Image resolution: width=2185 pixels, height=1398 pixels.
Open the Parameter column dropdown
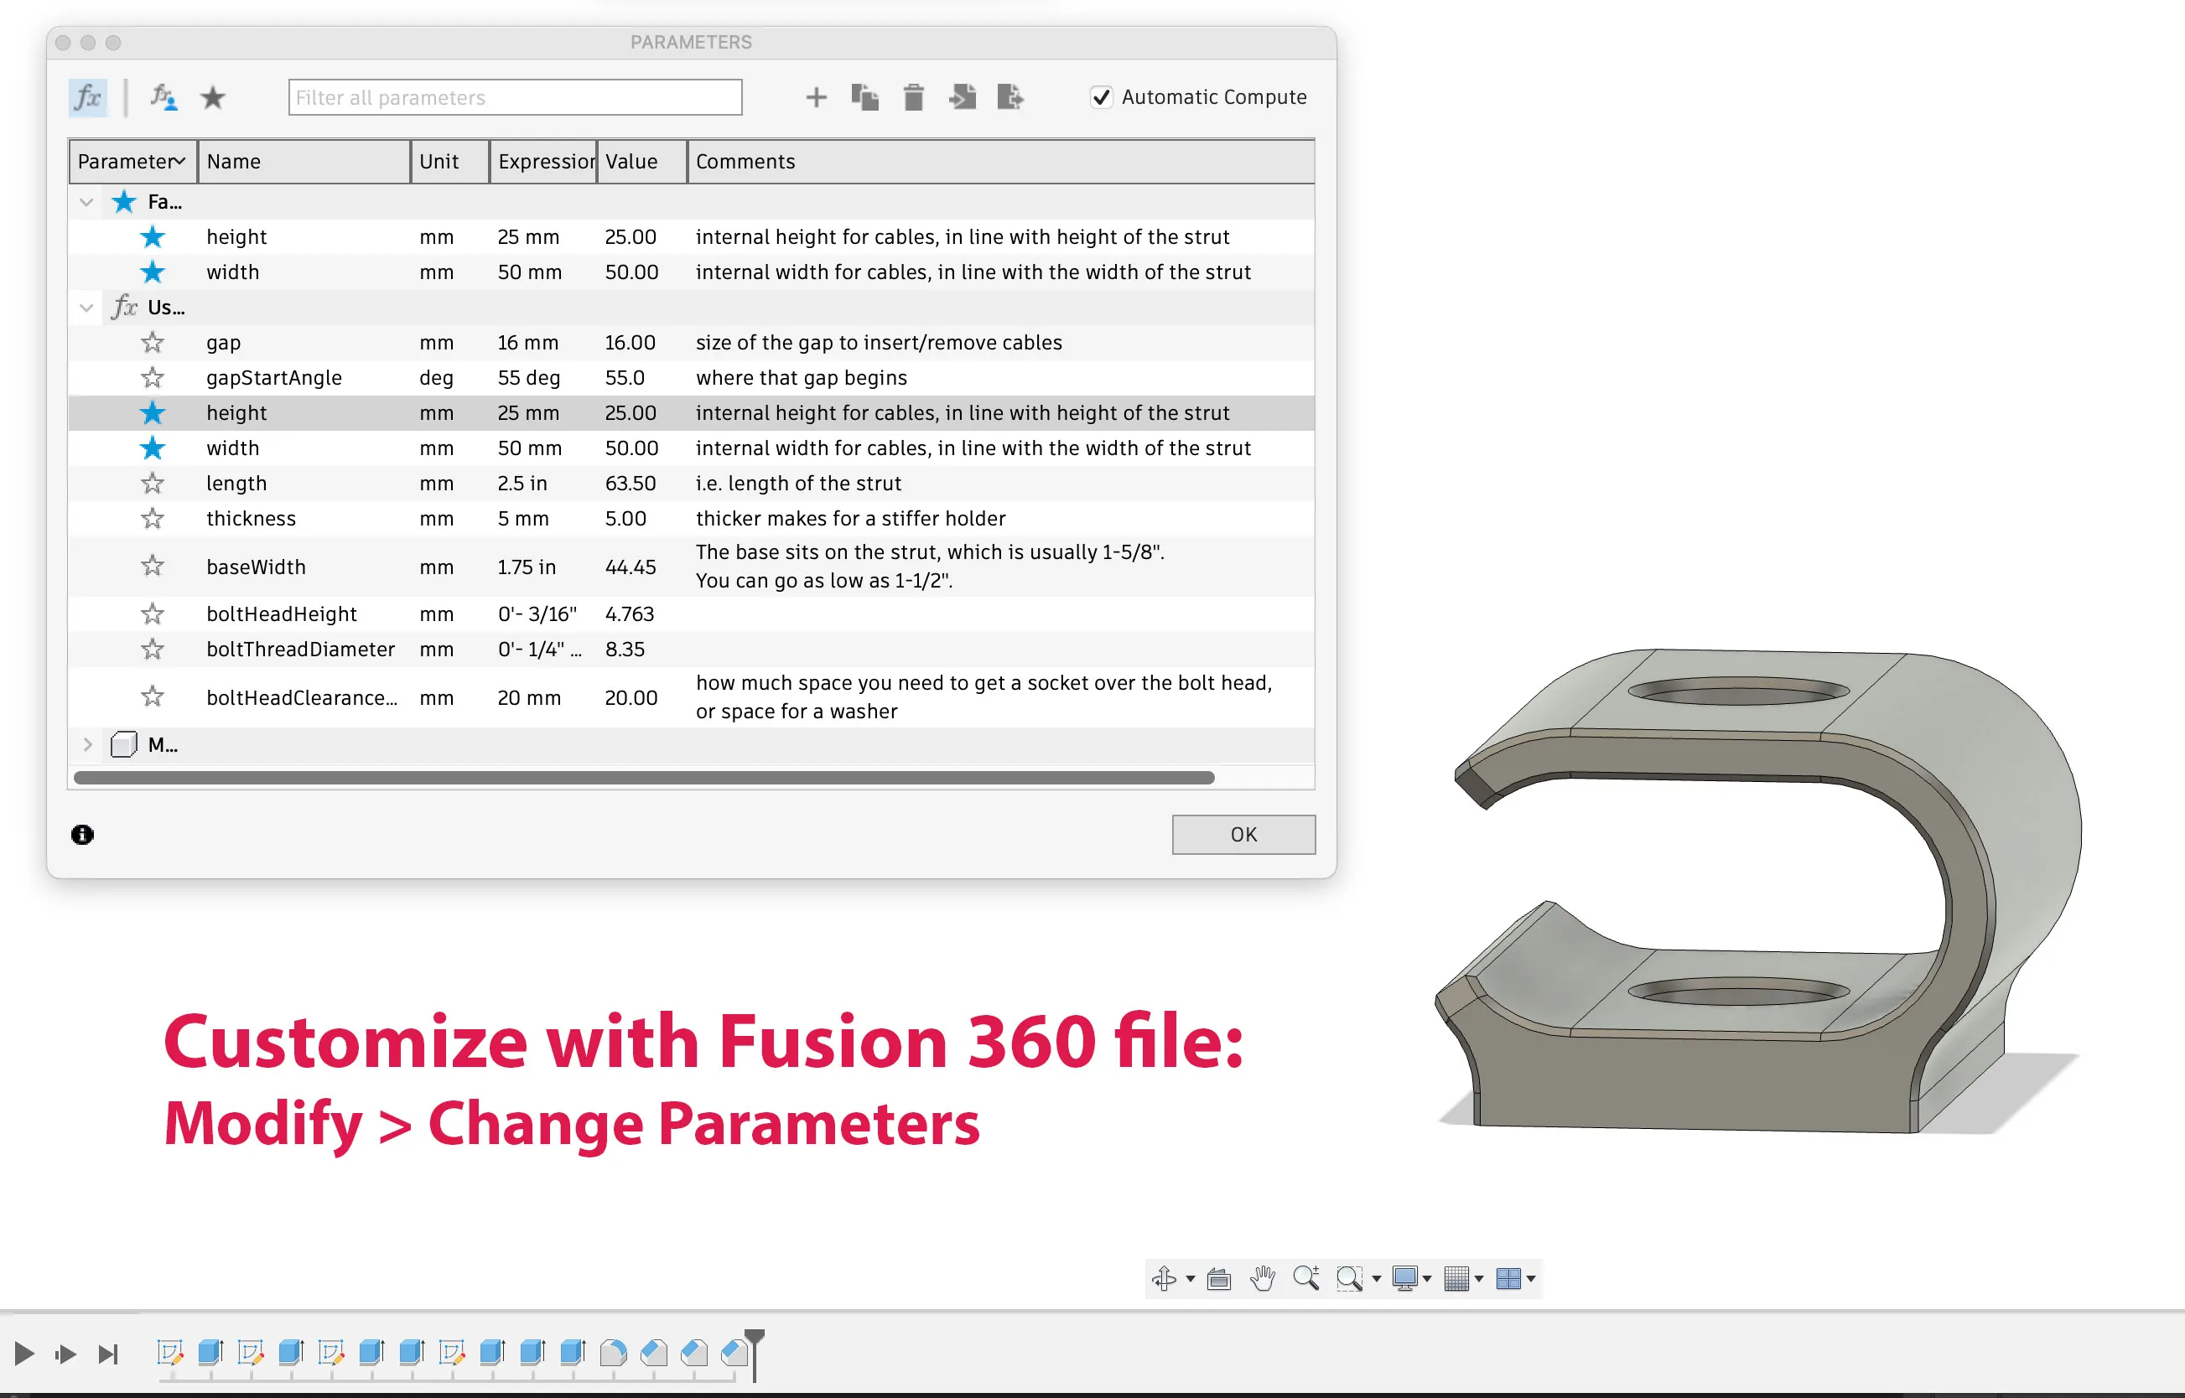pos(179,161)
